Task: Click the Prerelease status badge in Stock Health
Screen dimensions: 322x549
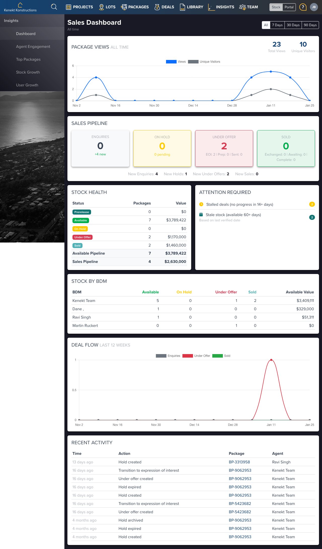Action: [82, 212]
